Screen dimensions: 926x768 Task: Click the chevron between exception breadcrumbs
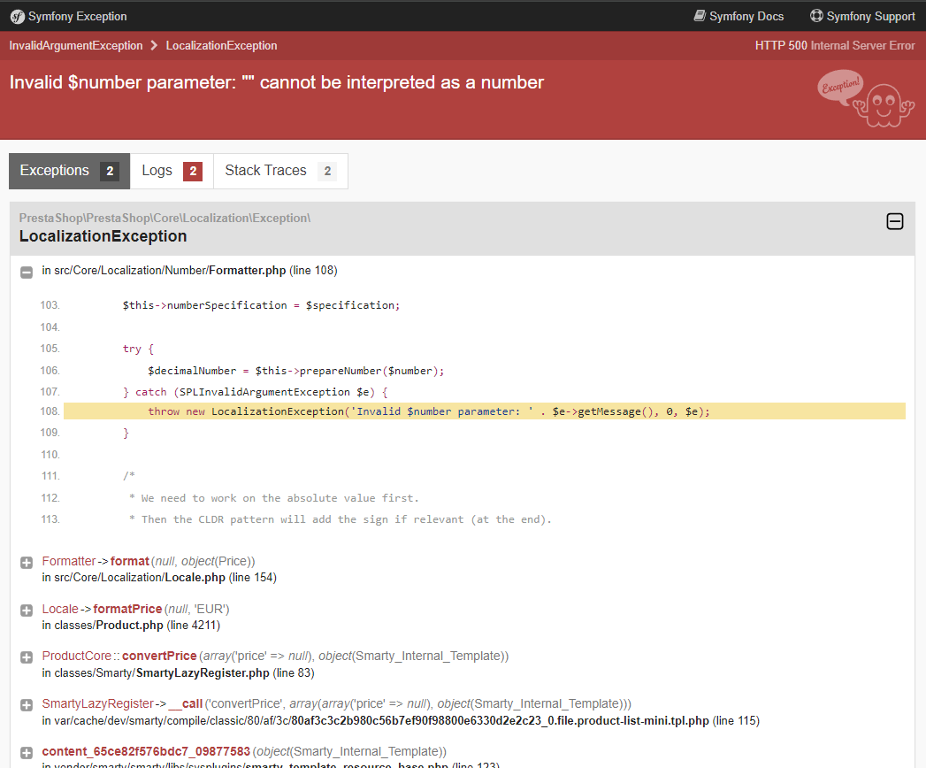pyautogui.click(x=154, y=45)
